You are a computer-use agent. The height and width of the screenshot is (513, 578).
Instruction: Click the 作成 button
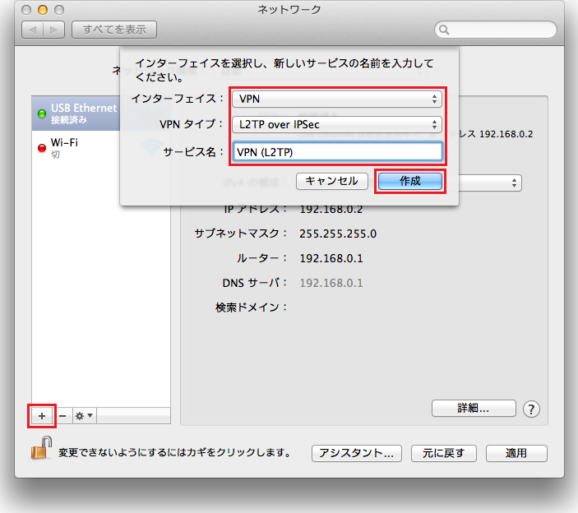tap(410, 181)
